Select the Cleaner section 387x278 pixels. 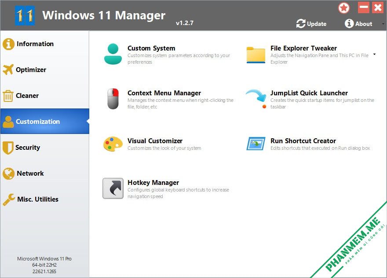point(45,96)
